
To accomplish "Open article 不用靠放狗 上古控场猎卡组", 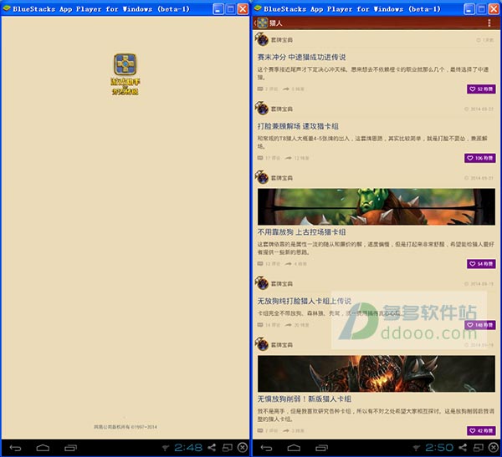I will 301,232.
